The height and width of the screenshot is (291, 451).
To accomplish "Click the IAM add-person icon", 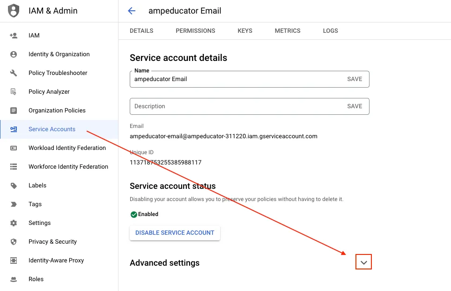I will [x=14, y=36].
